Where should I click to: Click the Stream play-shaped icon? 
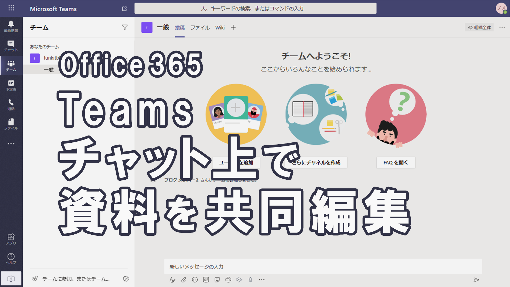click(x=239, y=280)
